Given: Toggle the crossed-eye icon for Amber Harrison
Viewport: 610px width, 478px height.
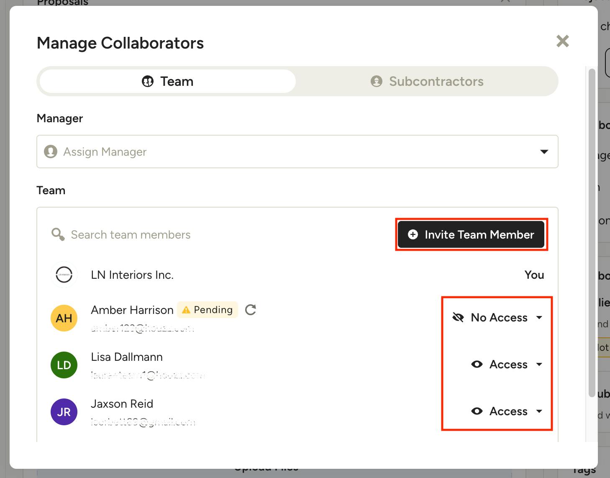Looking at the screenshot, I should 458,318.
